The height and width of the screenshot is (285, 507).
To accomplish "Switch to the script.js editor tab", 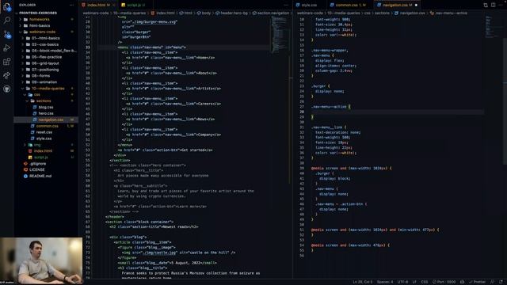I will pyautogui.click(x=134, y=5).
